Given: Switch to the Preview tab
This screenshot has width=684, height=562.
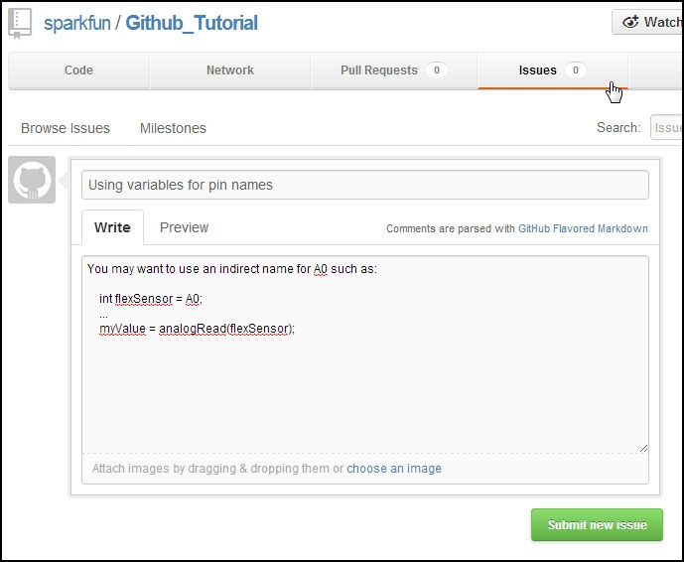Looking at the screenshot, I should (x=184, y=227).
